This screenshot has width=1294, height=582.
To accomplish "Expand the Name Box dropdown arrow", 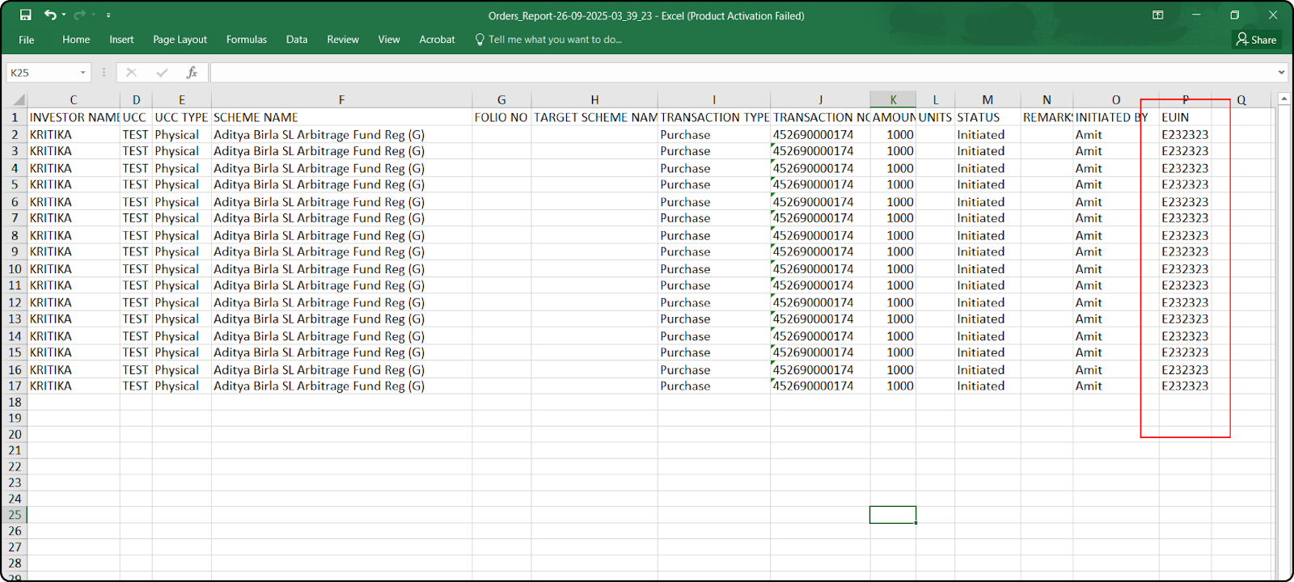I will coord(82,73).
